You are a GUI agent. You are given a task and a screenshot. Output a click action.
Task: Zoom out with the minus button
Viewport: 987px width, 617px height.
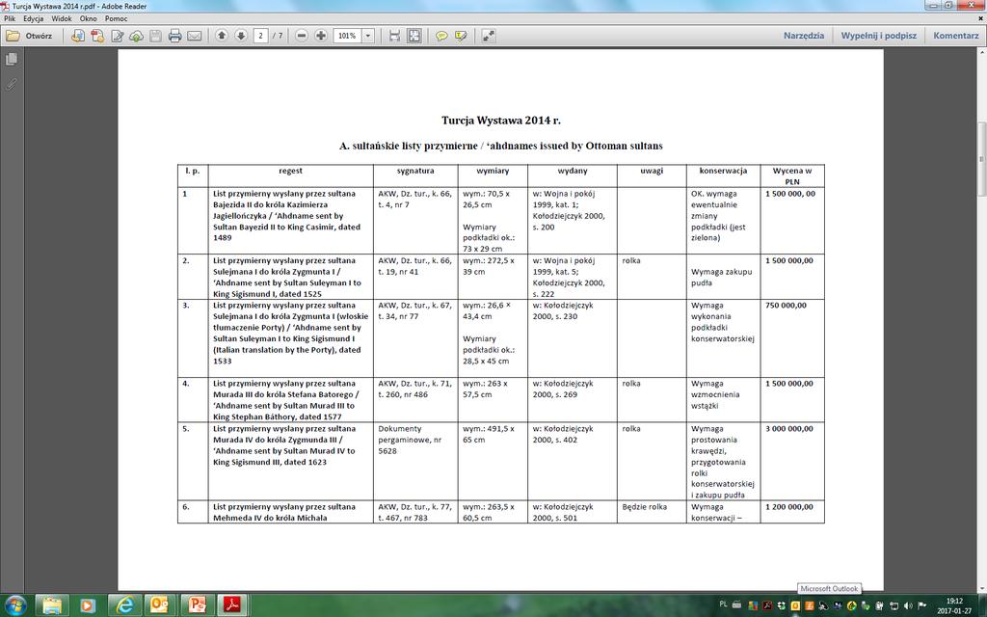point(302,36)
